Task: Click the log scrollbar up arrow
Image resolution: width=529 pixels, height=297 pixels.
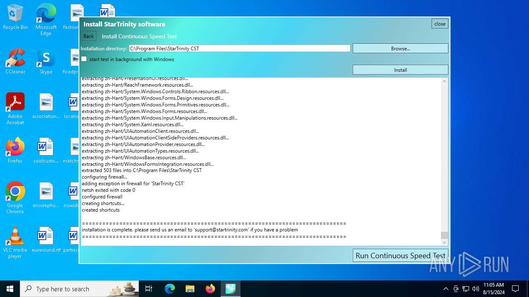Action: [x=444, y=81]
